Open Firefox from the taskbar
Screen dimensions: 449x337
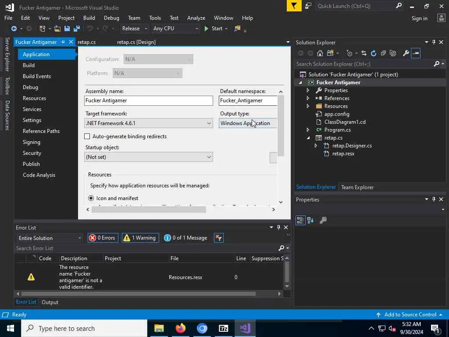pos(180,328)
